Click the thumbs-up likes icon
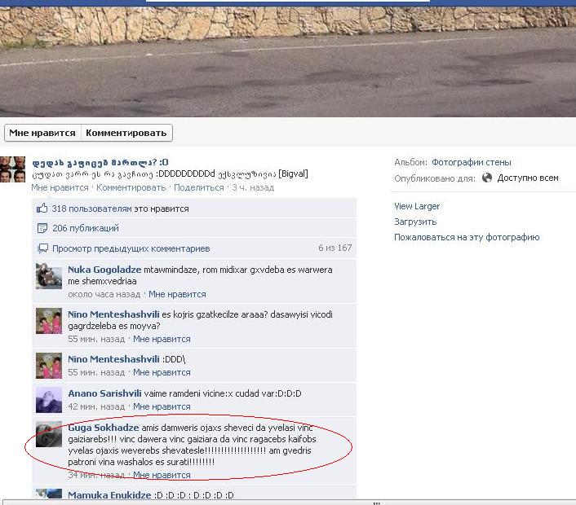This screenshot has width=576, height=505. (42, 209)
